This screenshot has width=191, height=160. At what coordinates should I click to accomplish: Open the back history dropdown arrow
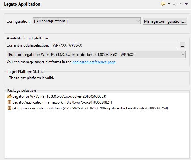point(169,4)
